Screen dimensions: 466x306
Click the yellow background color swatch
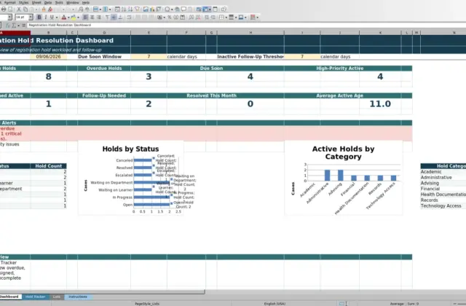click(x=74, y=17)
